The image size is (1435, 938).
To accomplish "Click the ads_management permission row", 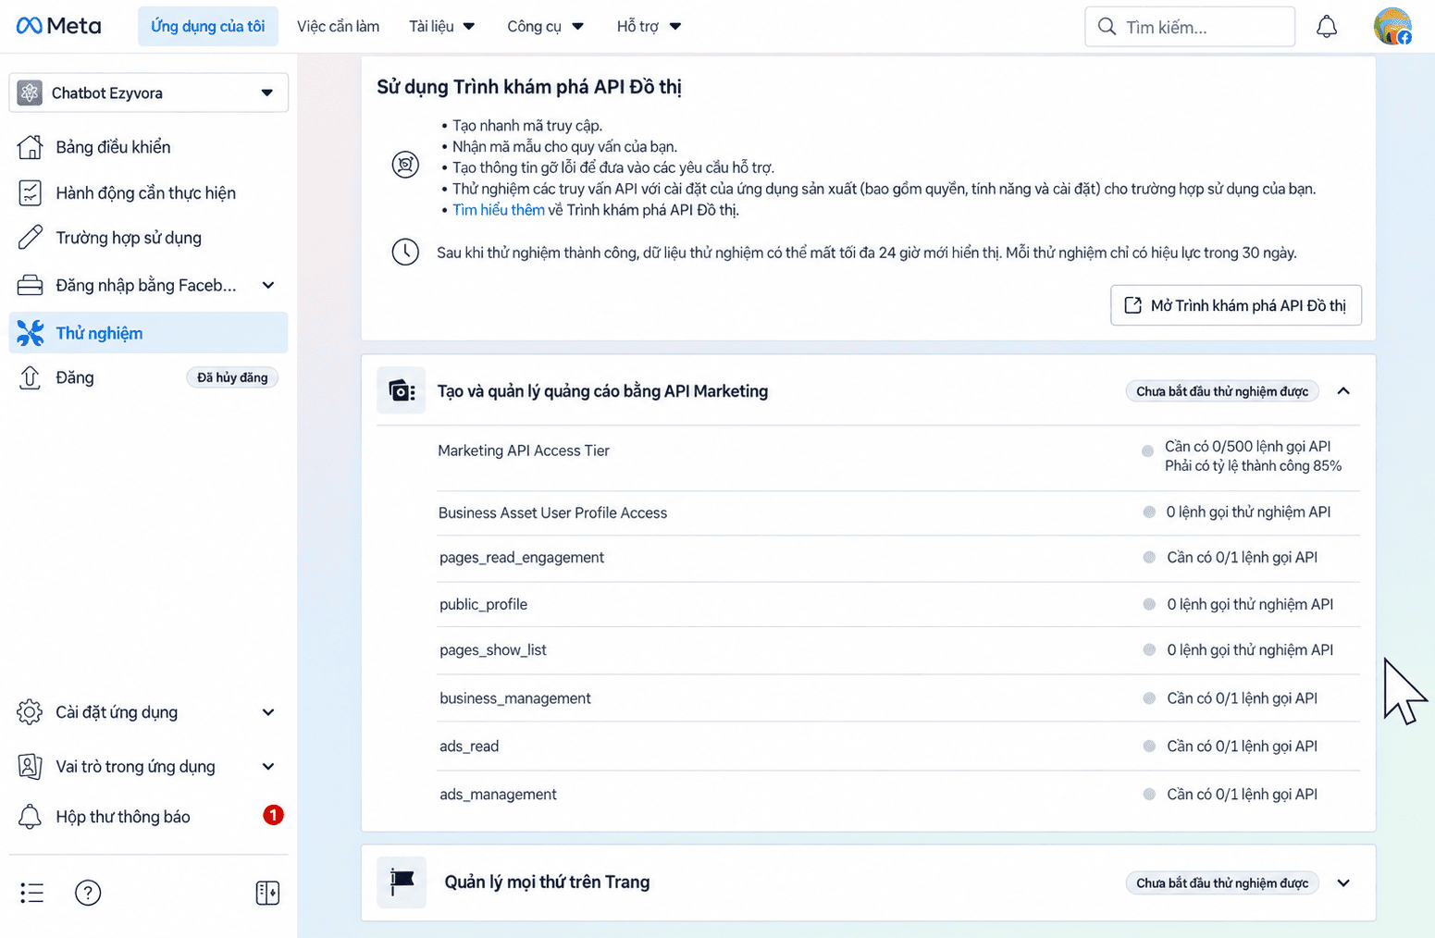I will tap(898, 795).
